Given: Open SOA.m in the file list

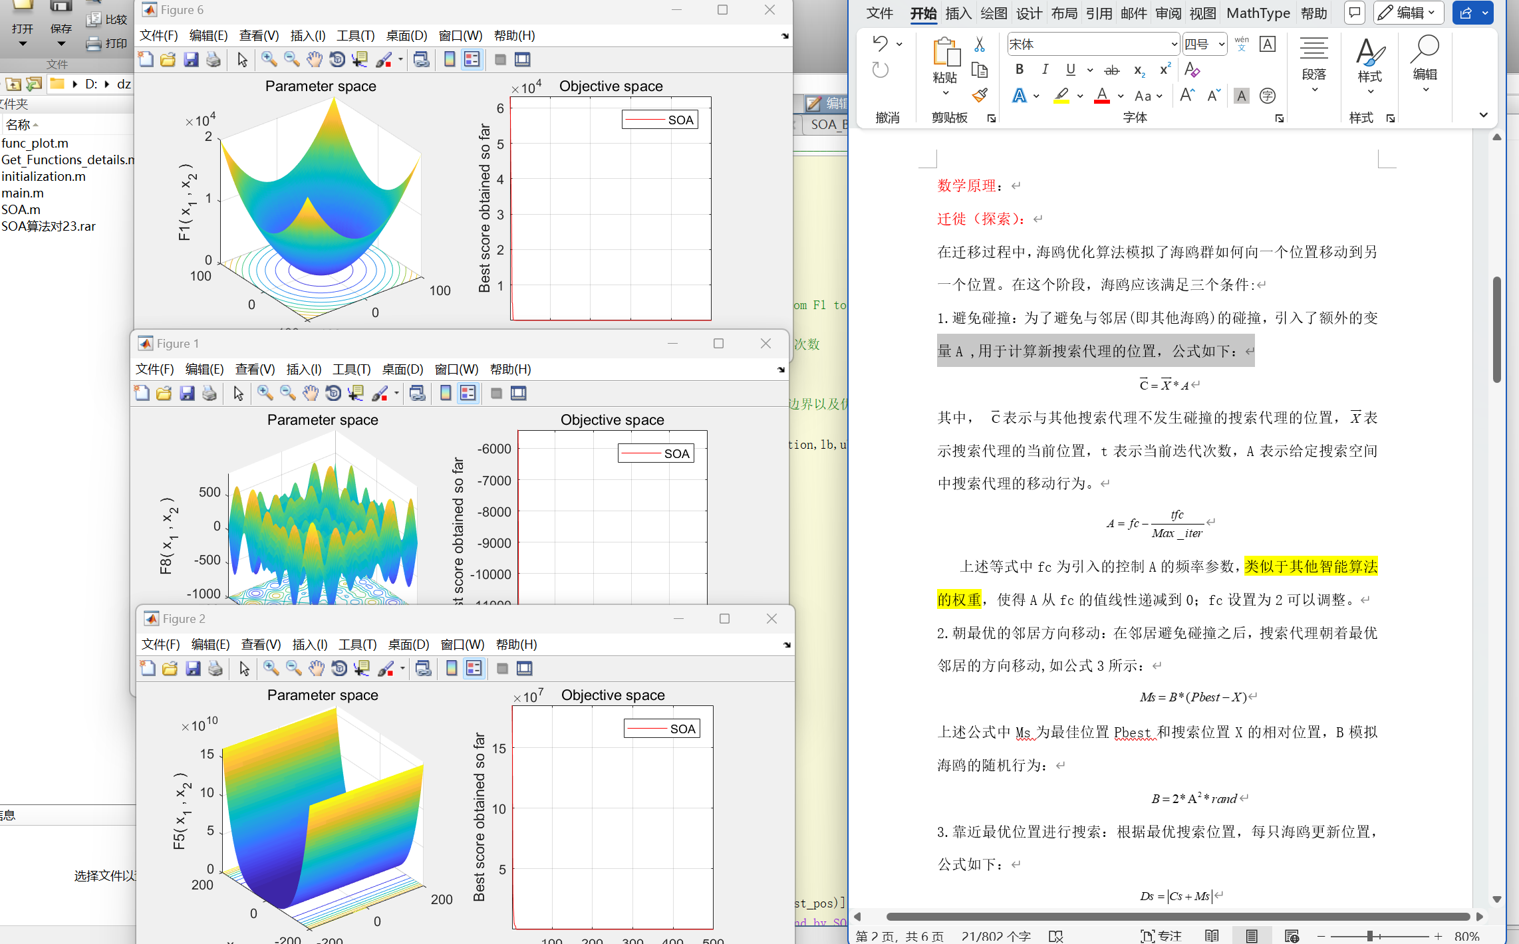Looking at the screenshot, I should pyautogui.click(x=21, y=209).
